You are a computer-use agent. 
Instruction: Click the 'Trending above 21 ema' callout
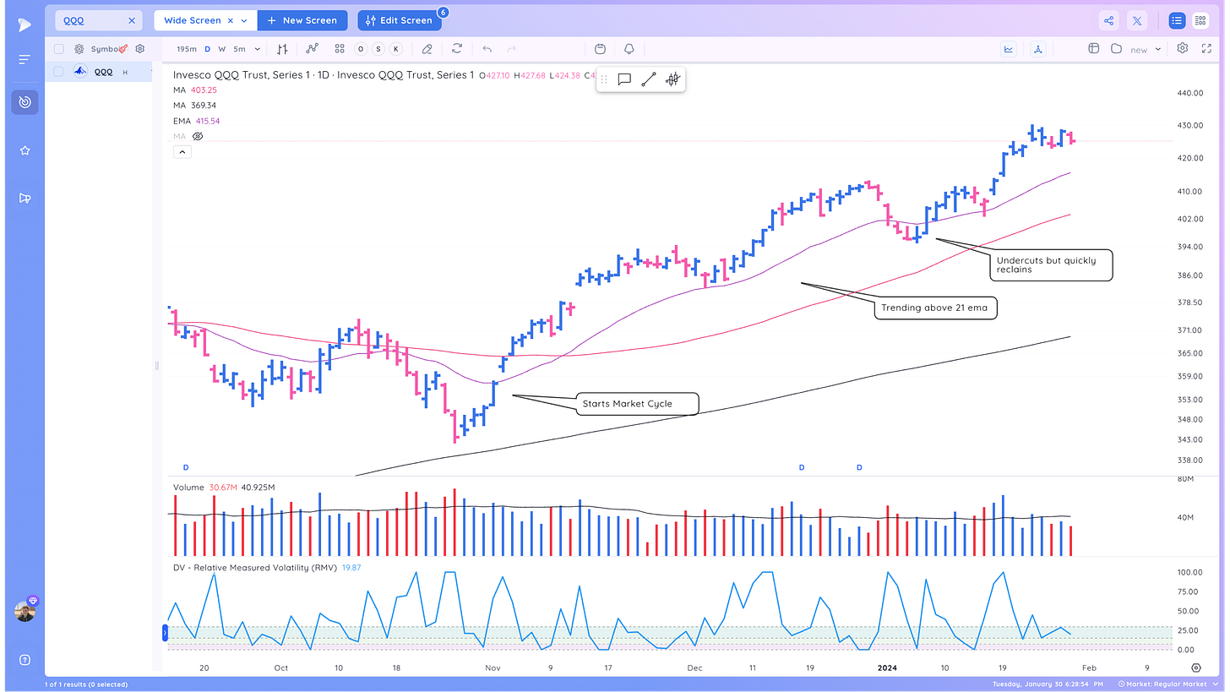[x=936, y=308]
